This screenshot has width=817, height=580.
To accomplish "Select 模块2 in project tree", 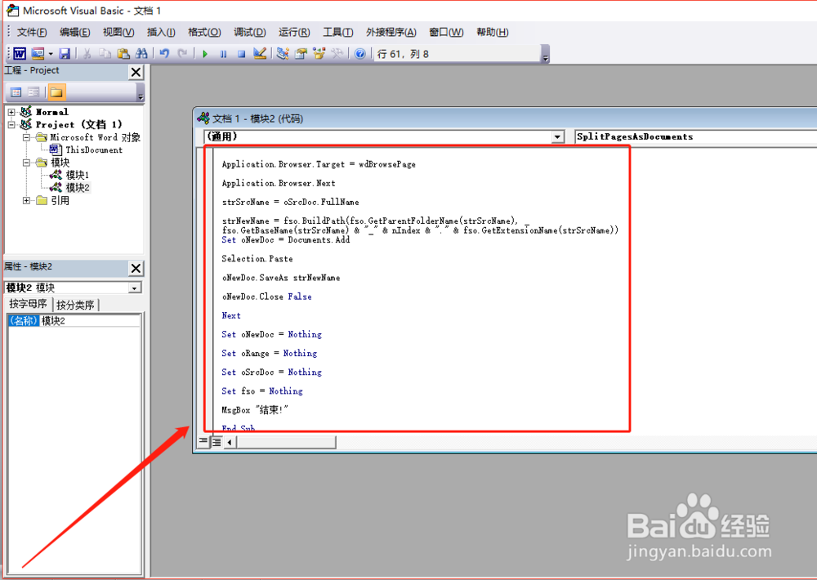I will 78,188.
